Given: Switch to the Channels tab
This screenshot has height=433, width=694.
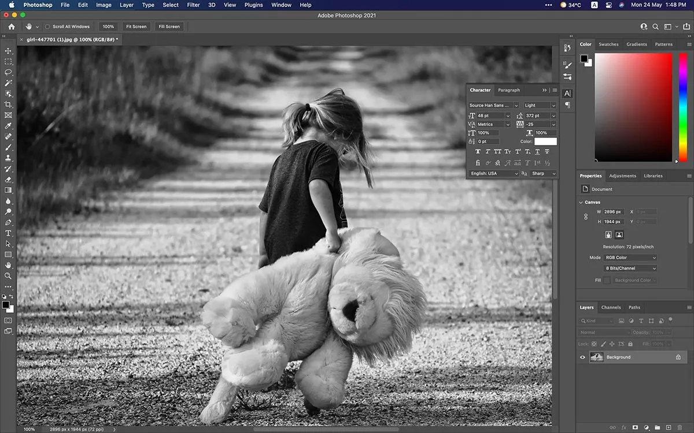Looking at the screenshot, I should pyautogui.click(x=611, y=308).
